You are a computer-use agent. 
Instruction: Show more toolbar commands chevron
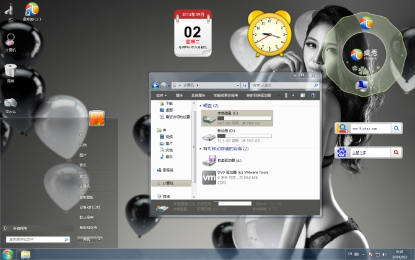click(279, 95)
